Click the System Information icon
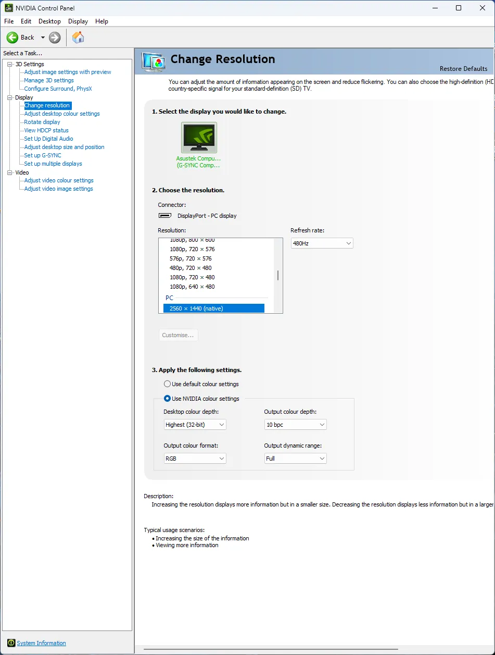This screenshot has width=495, height=655. point(11,643)
